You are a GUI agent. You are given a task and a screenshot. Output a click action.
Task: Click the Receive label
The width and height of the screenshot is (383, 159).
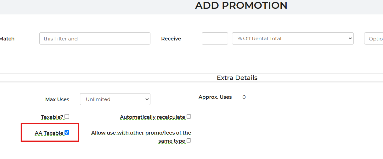coord(171,39)
